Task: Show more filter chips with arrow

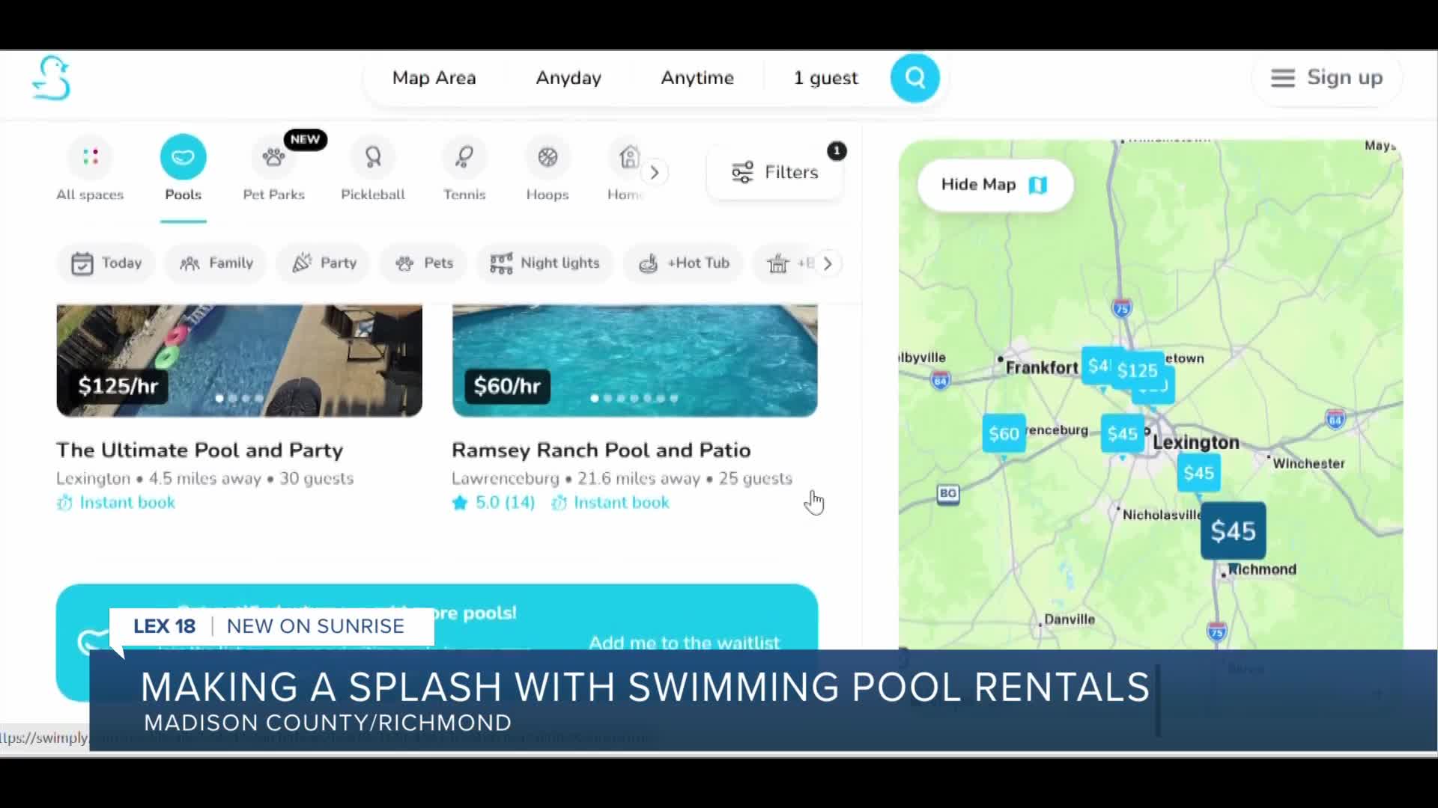Action: pos(828,263)
